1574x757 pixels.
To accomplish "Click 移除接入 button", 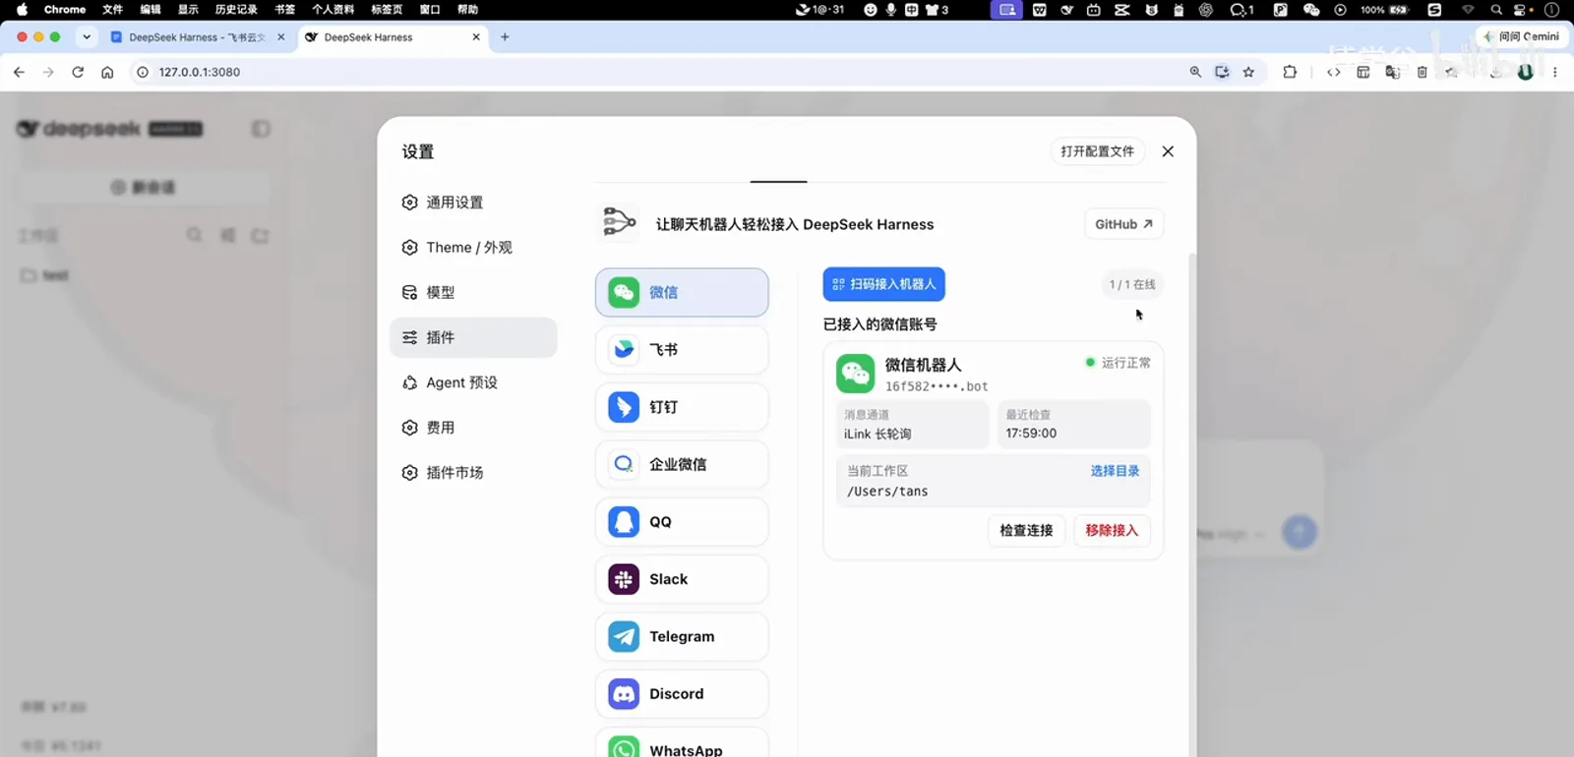I will 1112,530.
